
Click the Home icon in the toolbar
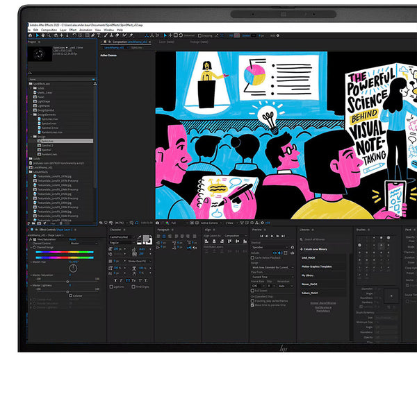[x=30, y=35]
